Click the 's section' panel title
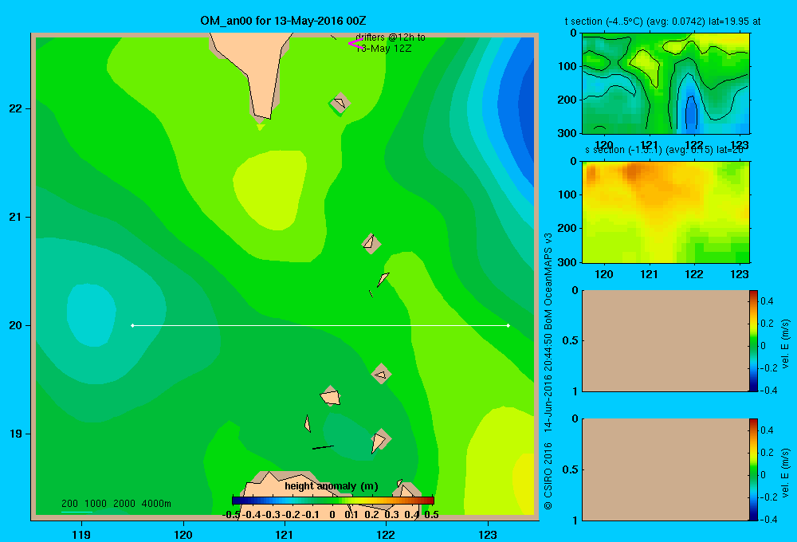 pos(664,150)
